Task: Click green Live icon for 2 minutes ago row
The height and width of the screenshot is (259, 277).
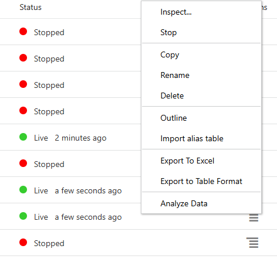Action: (23, 137)
